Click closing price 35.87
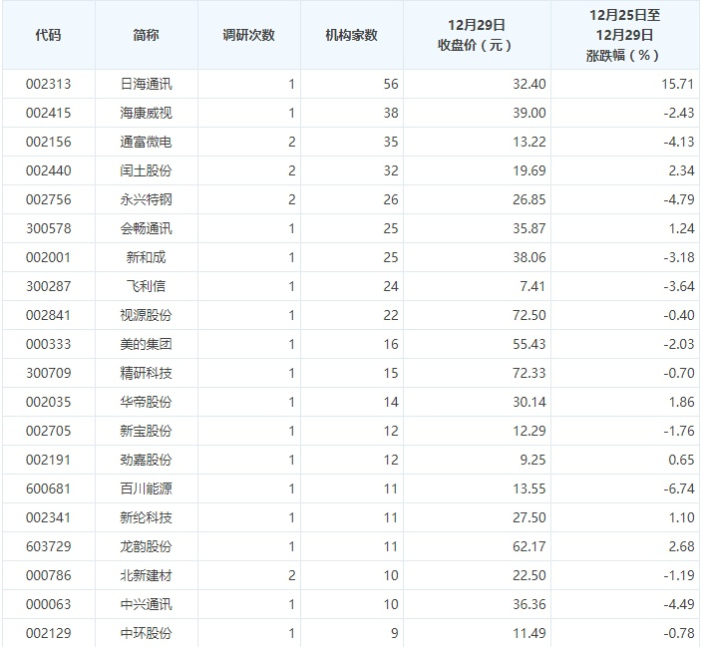The width and height of the screenshot is (703, 647). point(529,228)
